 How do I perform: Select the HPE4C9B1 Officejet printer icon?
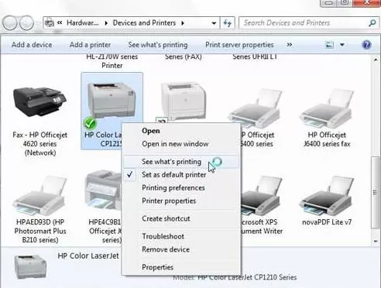(x=103, y=190)
